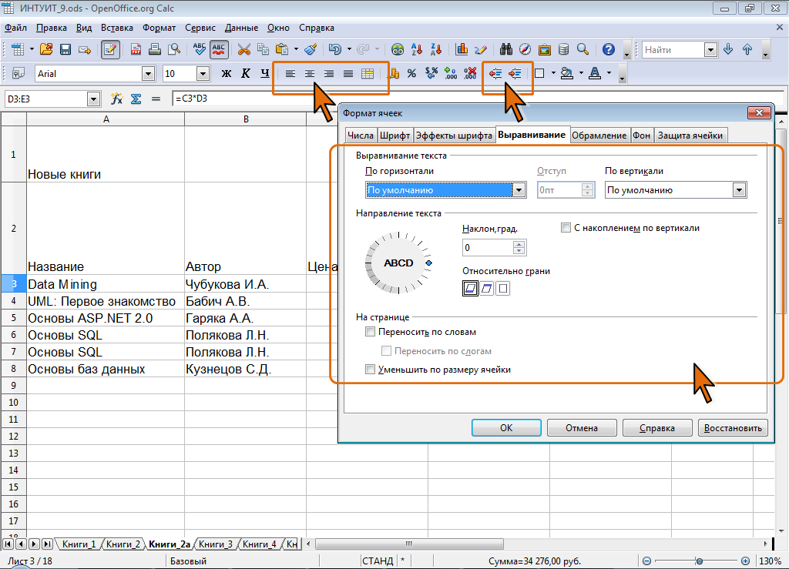Print the file directly
The width and height of the screenshot is (789, 569).
point(155,49)
